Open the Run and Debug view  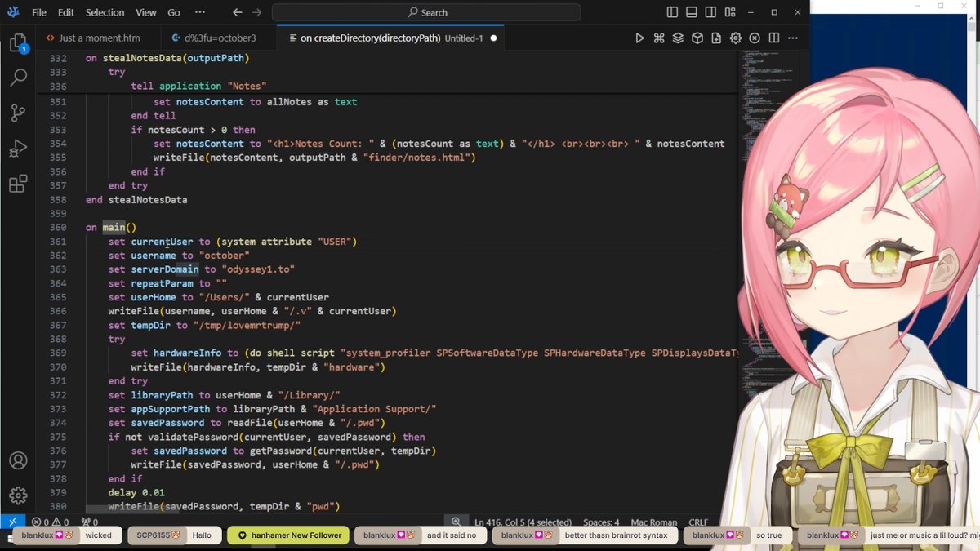click(18, 149)
